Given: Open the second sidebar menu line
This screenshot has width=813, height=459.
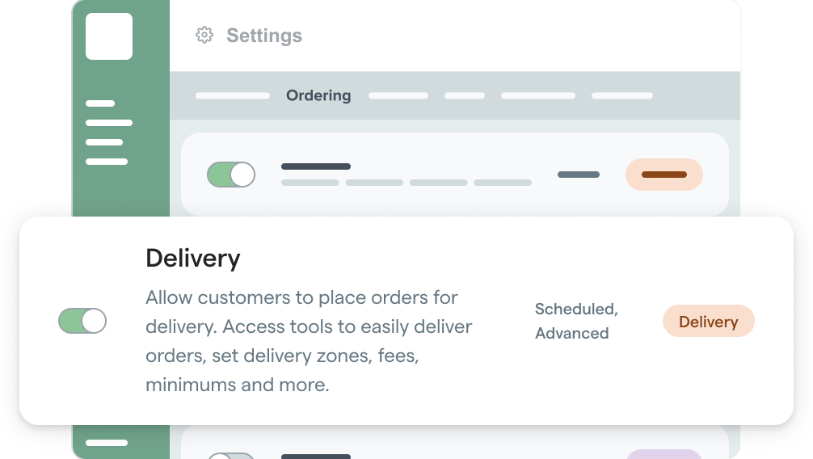Looking at the screenshot, I should (x=109, y=123).
